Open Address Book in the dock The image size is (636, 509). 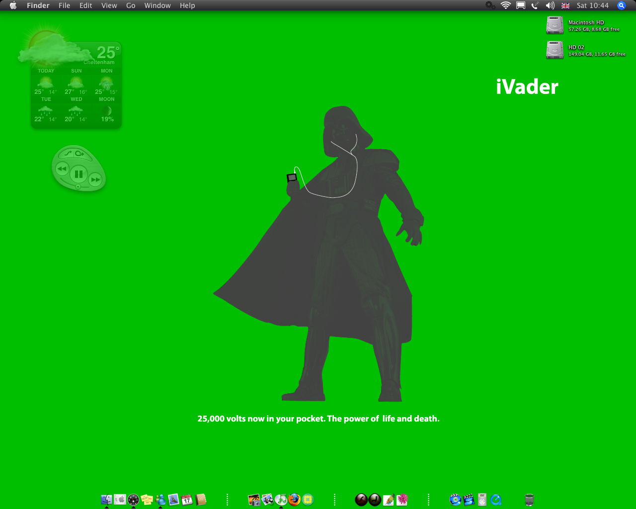[200, 500]
